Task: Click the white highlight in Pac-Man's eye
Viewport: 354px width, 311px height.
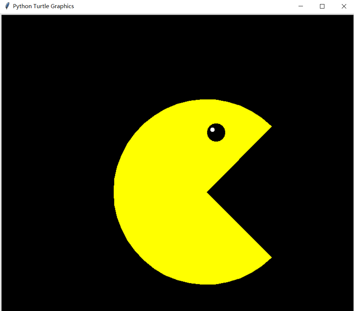Action: (212, 130)
